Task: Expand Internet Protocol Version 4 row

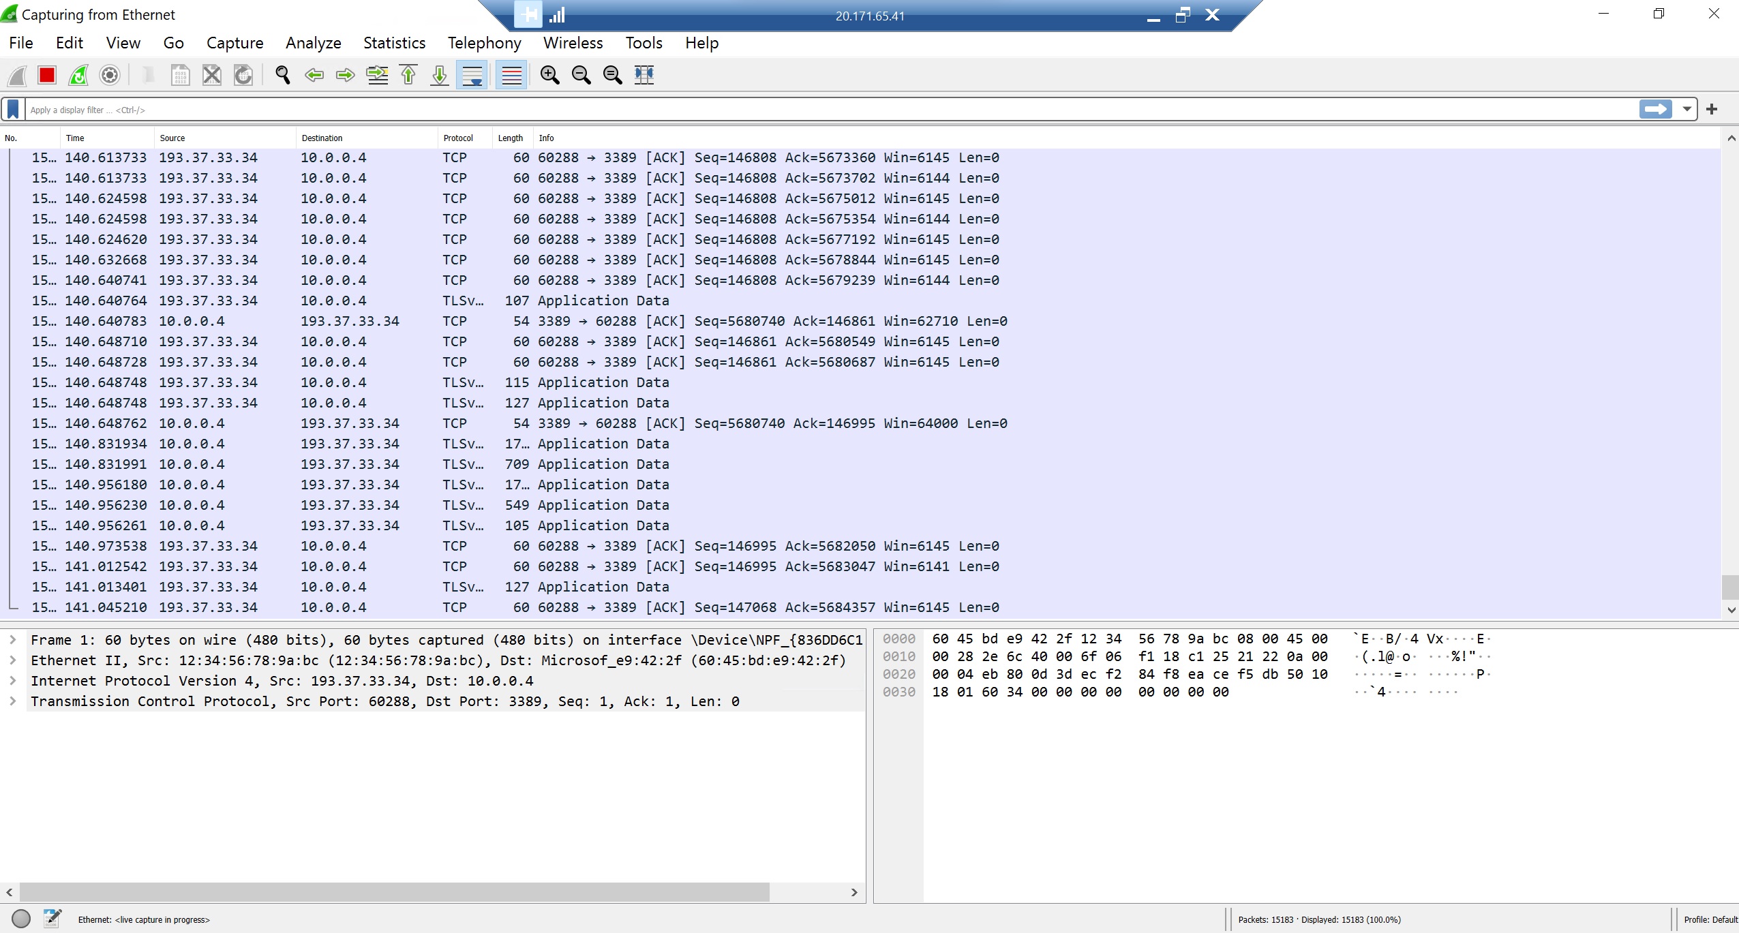Action: (x=13, y=681)
